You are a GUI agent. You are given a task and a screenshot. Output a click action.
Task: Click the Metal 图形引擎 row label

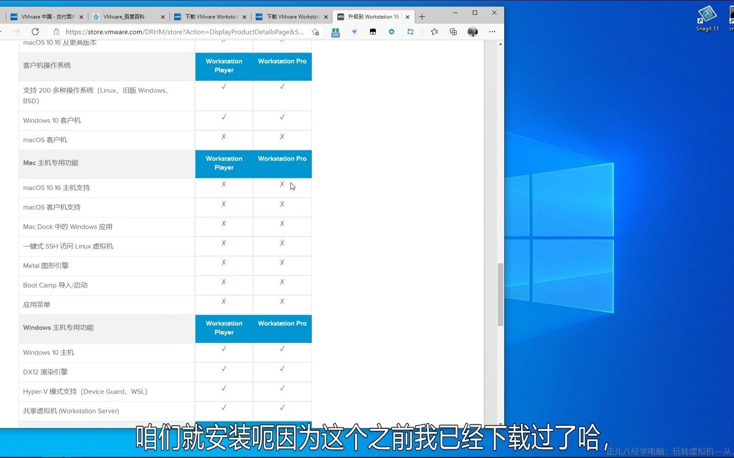46,266
